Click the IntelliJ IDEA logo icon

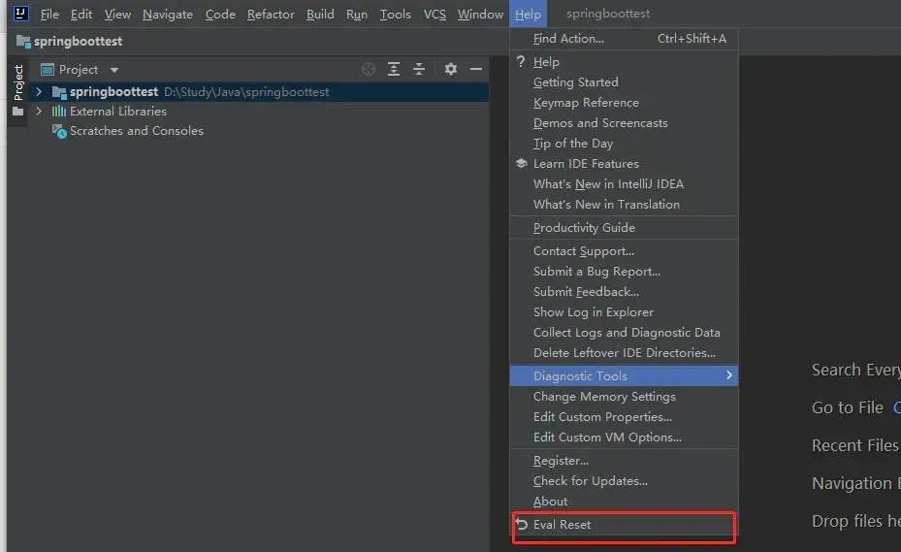tap(20, 14)
